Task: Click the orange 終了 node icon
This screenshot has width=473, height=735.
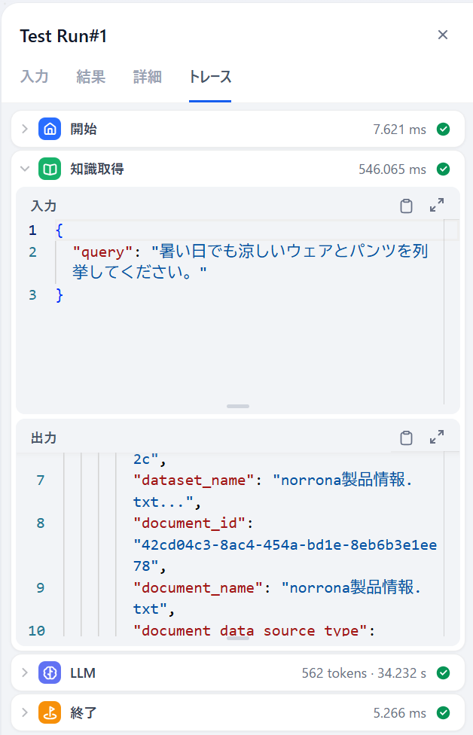Action: click(x=50, y=712)
